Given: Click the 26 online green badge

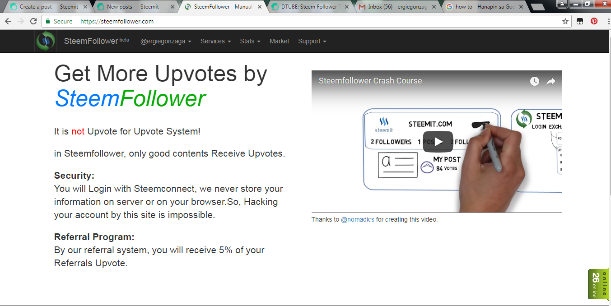Looking at the screenshot, I should pos(598,284).
